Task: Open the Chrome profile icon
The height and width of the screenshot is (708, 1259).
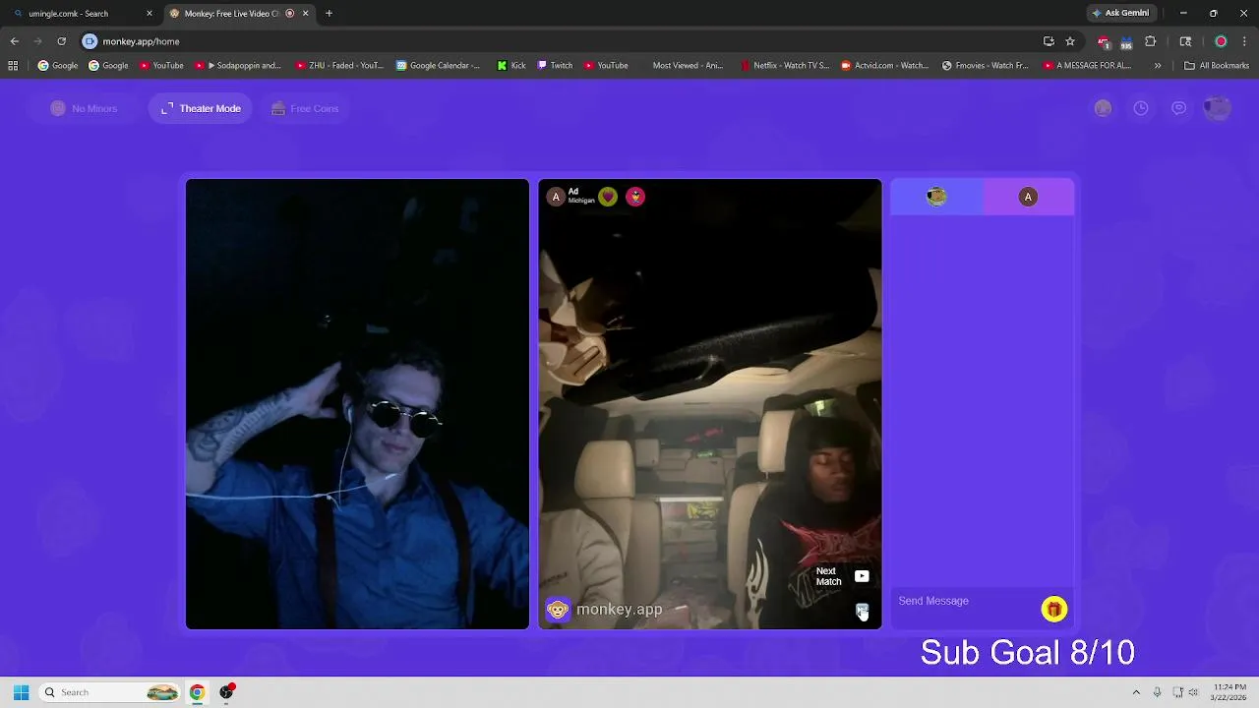Action: (1221, 41)
